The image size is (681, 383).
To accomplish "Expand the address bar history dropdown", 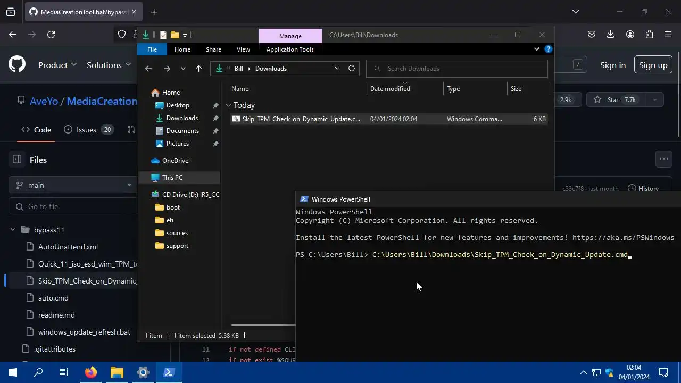I will [337, 68].
